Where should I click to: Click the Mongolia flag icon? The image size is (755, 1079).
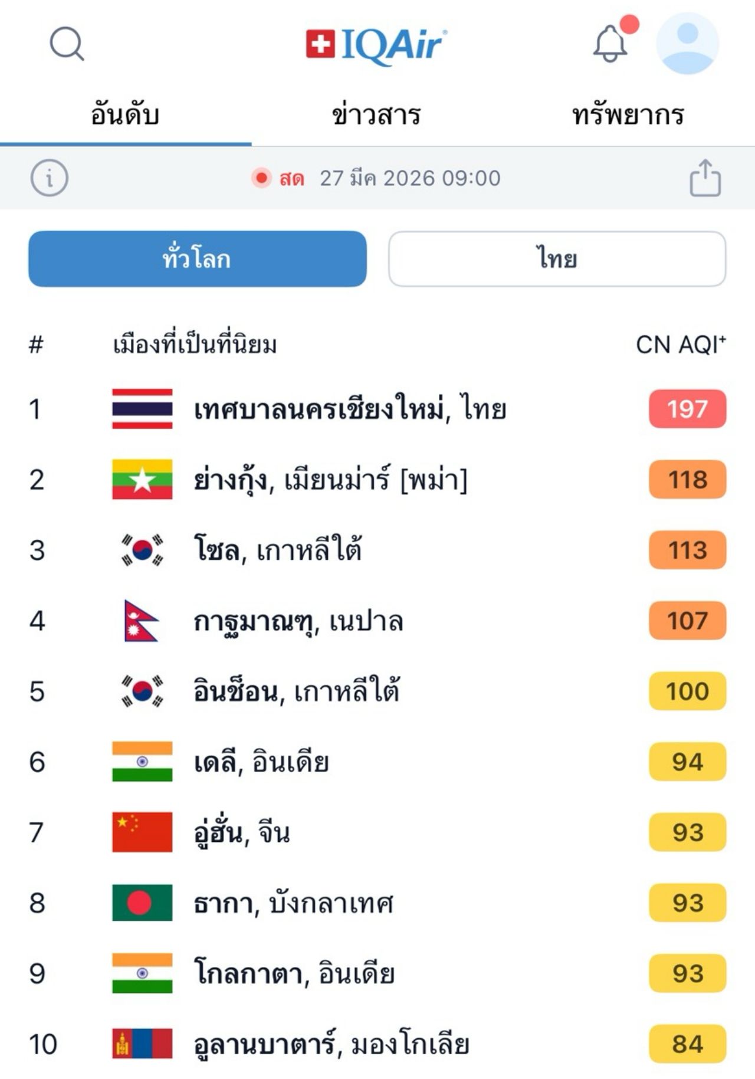point(142,1044)
